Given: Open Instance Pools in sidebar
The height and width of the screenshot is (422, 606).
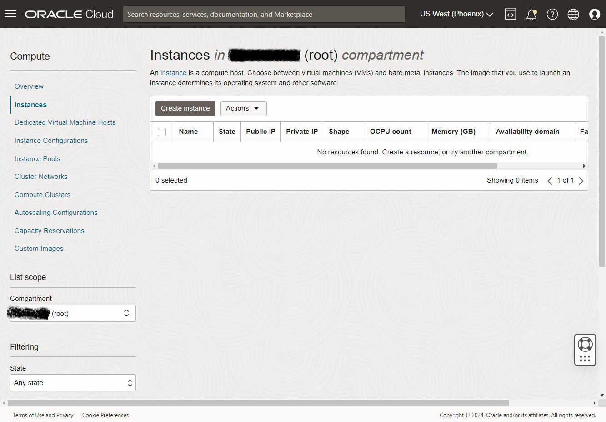Looking at the screenshot, I should click(37, 159).
